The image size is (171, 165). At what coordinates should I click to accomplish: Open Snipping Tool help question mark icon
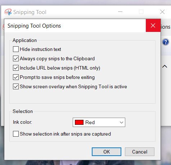[166, 42]
